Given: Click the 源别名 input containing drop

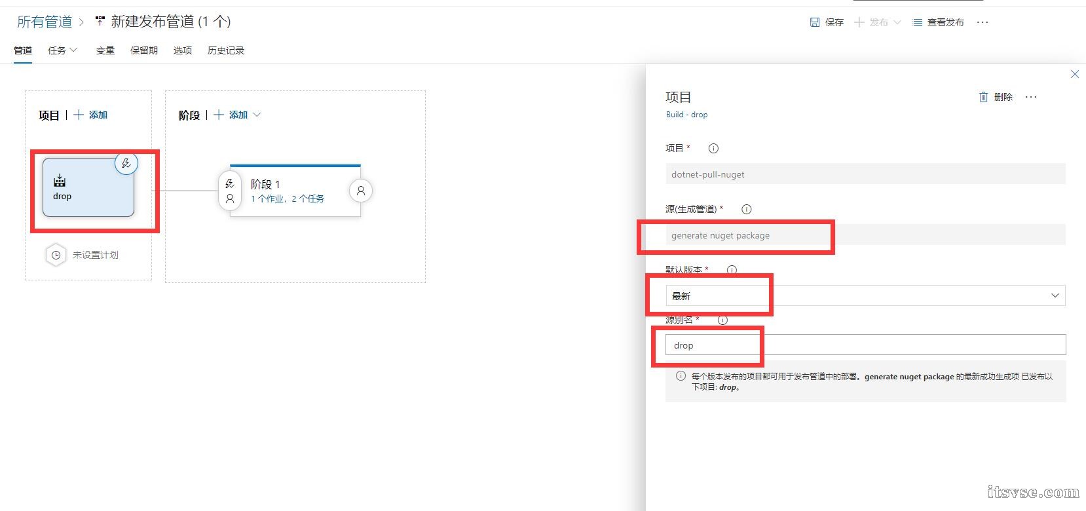Looking at the screenshot, I should pos(865,345).
